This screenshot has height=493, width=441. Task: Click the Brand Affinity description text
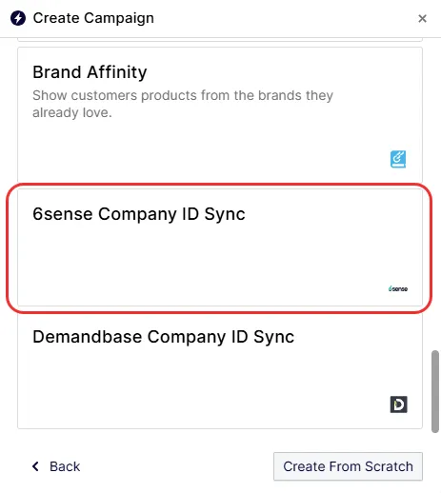point(183,104)
